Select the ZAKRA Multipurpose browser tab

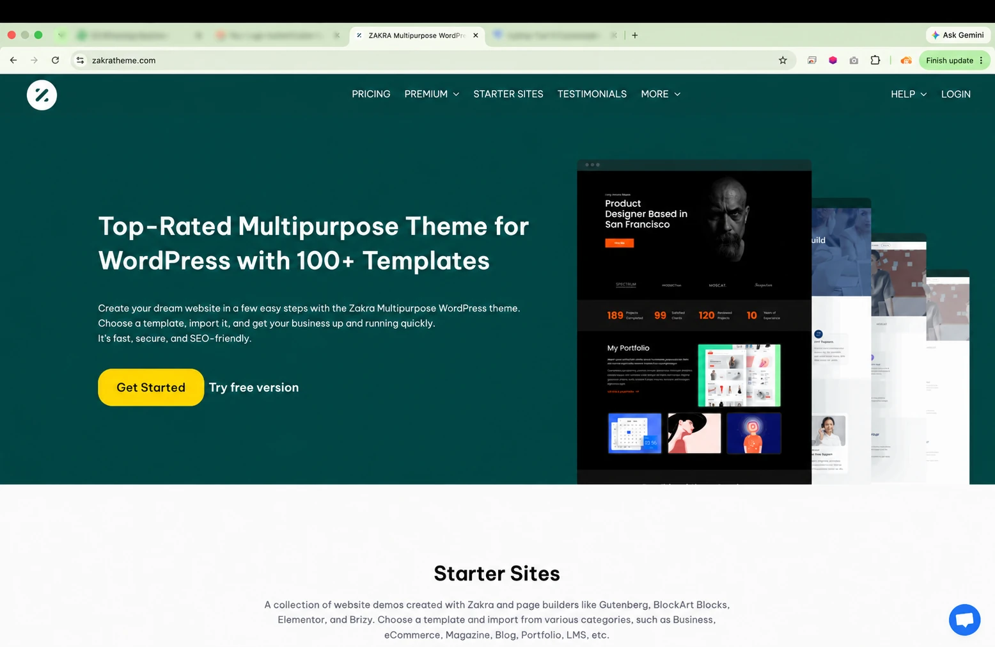(416, 35)
